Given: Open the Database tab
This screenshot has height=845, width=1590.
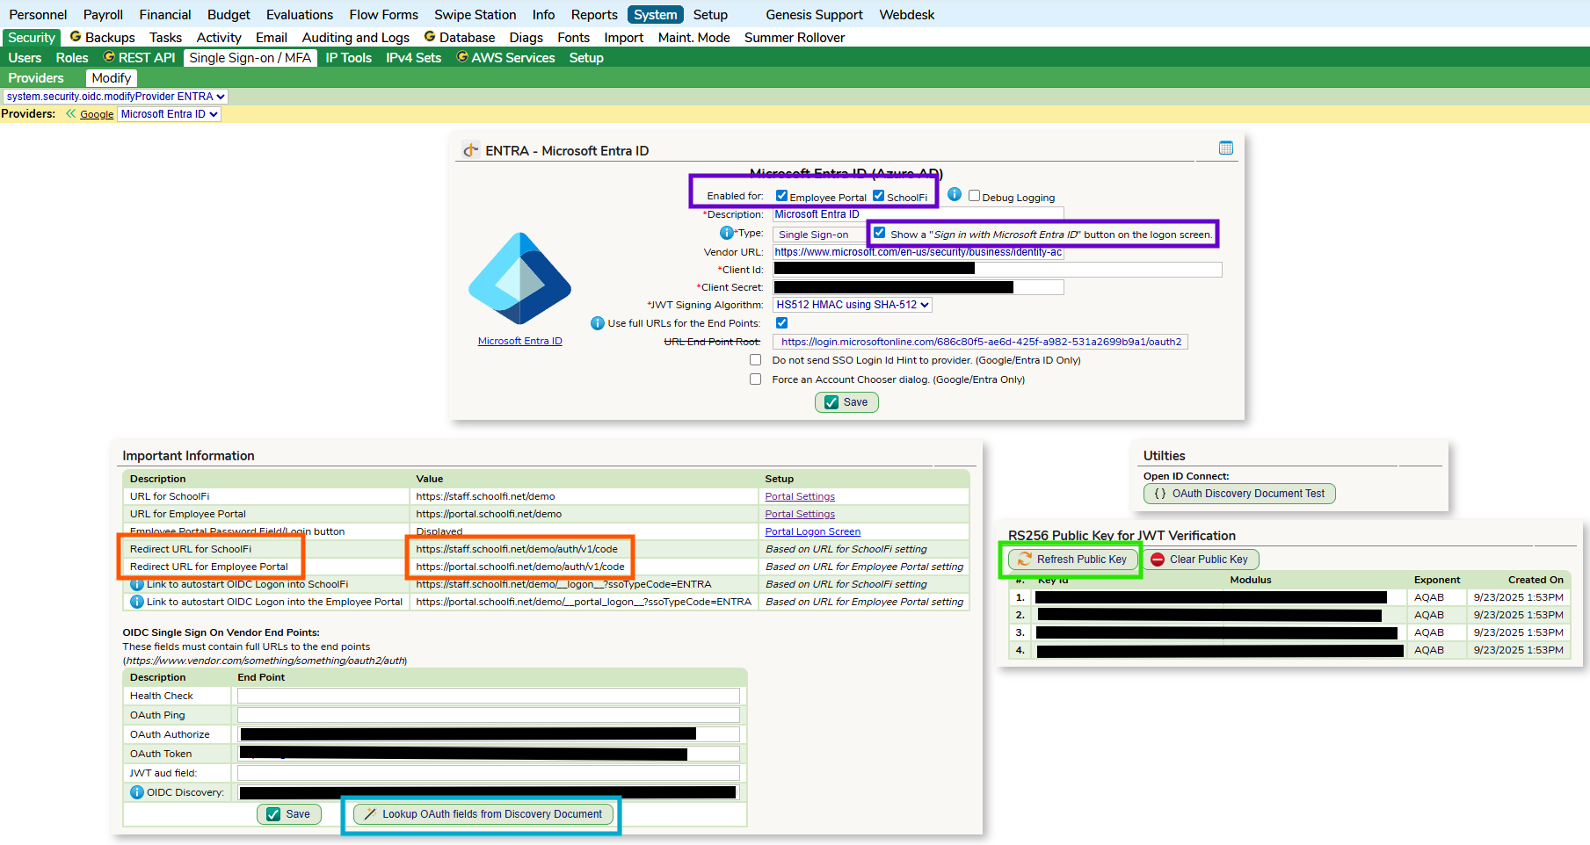Looking at the screenshot, I should click(x=459, y=38).
